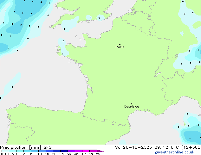The width and height of the screenshot is (201, 155).
Task: Click the '10' legend scale label
Action: (x=40, y=154)
